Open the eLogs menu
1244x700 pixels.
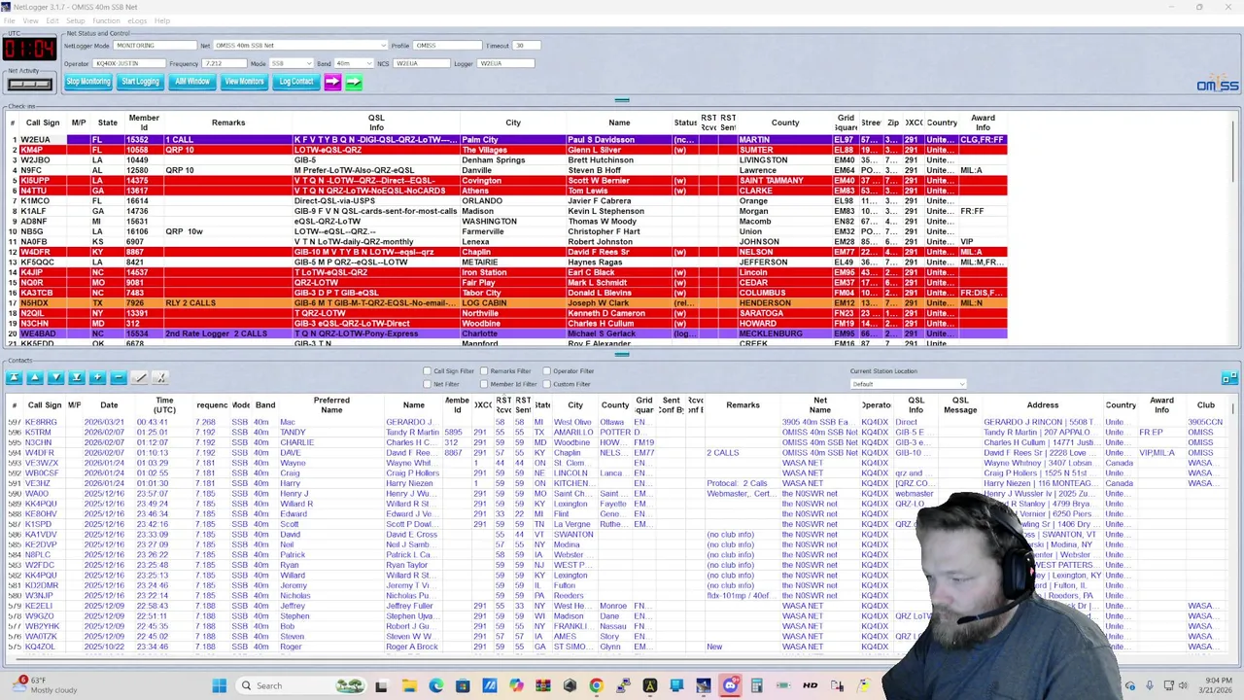point(137,20)
